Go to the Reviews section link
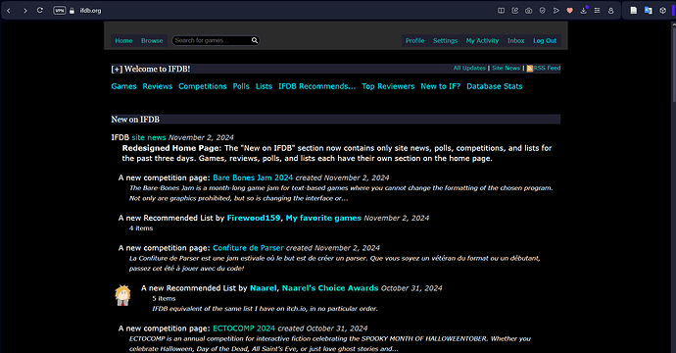 158,86
